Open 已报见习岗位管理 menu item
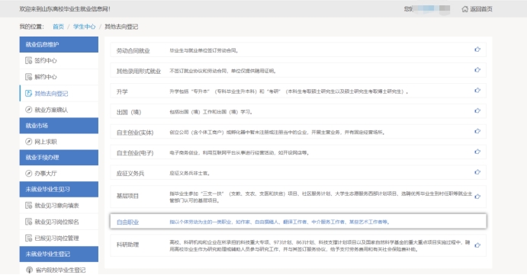The height and width of the screenshot is (275, 527). tap(56, 238)
